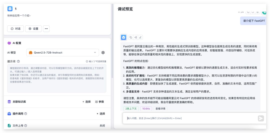This screenshot has height=133, width=270.
Task: Open the Qwen2.5-72B-Instruct model dropdown
Action: [x=62, y=53]
